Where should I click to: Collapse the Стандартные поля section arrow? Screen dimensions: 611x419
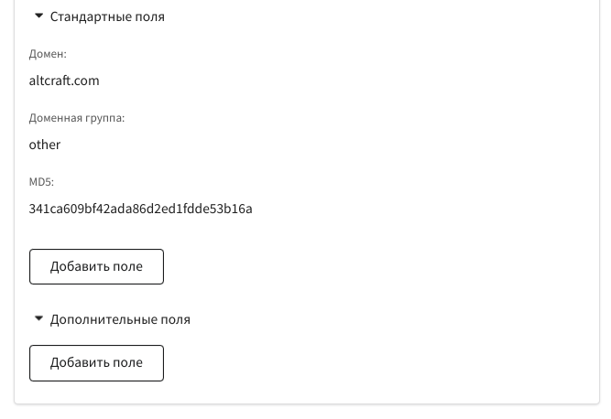(38, 16)
